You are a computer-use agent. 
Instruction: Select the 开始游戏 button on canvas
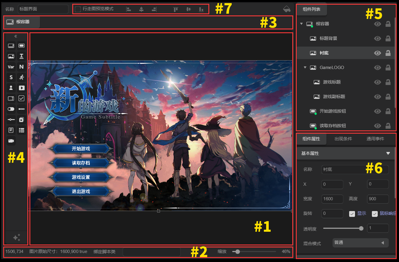(x=81, y=149)
